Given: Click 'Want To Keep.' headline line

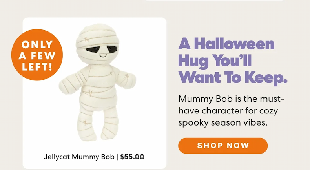Looking at the screenshot, I should 233,78.
